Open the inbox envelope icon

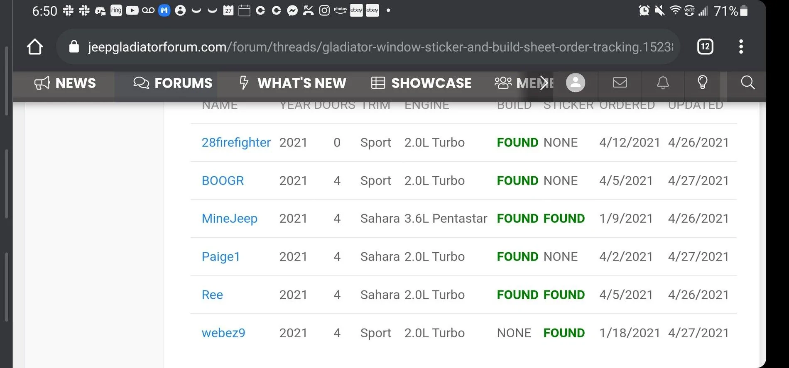(x=620, y=83)
